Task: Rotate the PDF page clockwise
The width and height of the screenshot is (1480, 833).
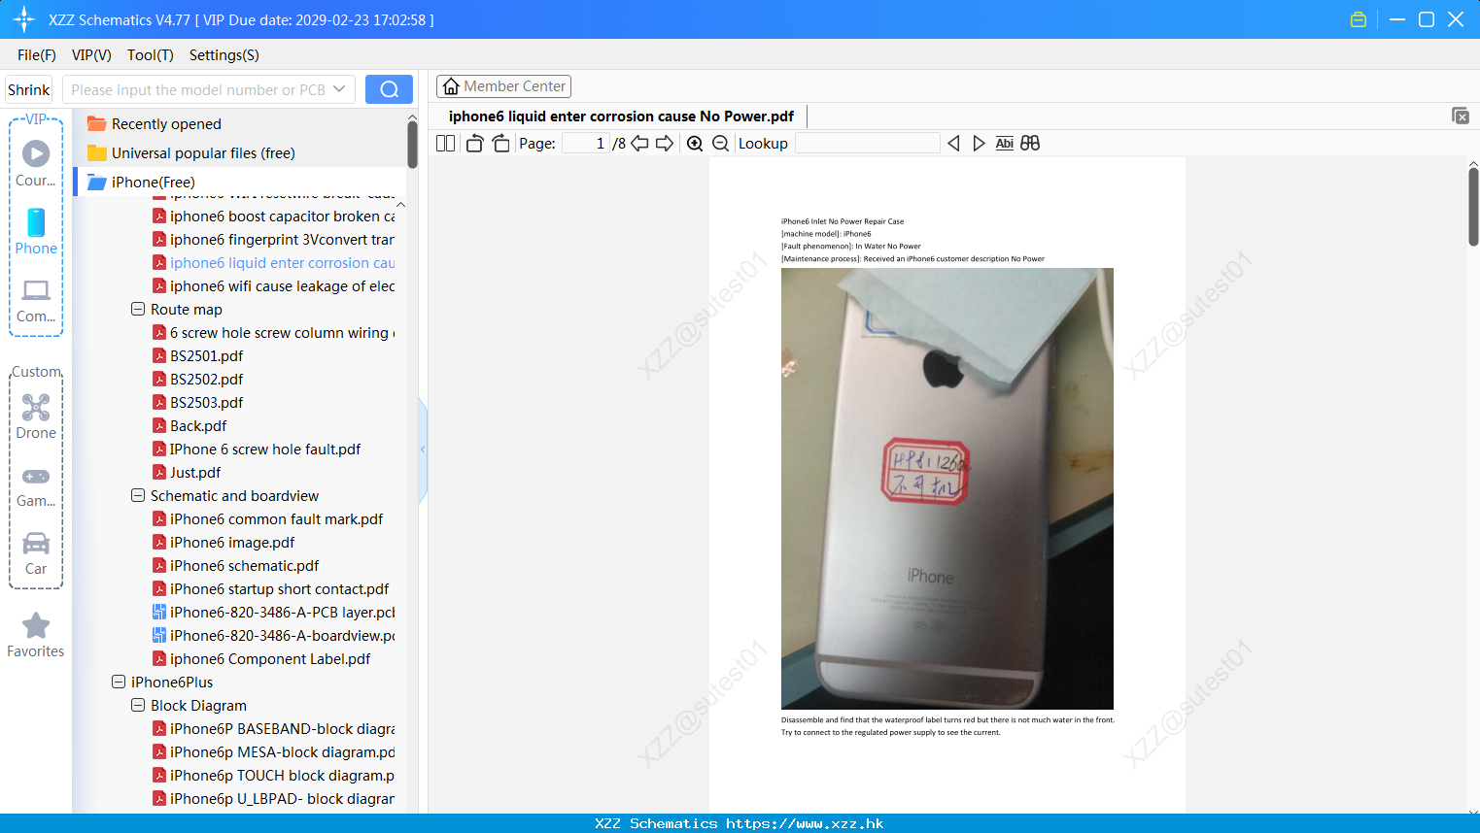Action: coord(500,144)
